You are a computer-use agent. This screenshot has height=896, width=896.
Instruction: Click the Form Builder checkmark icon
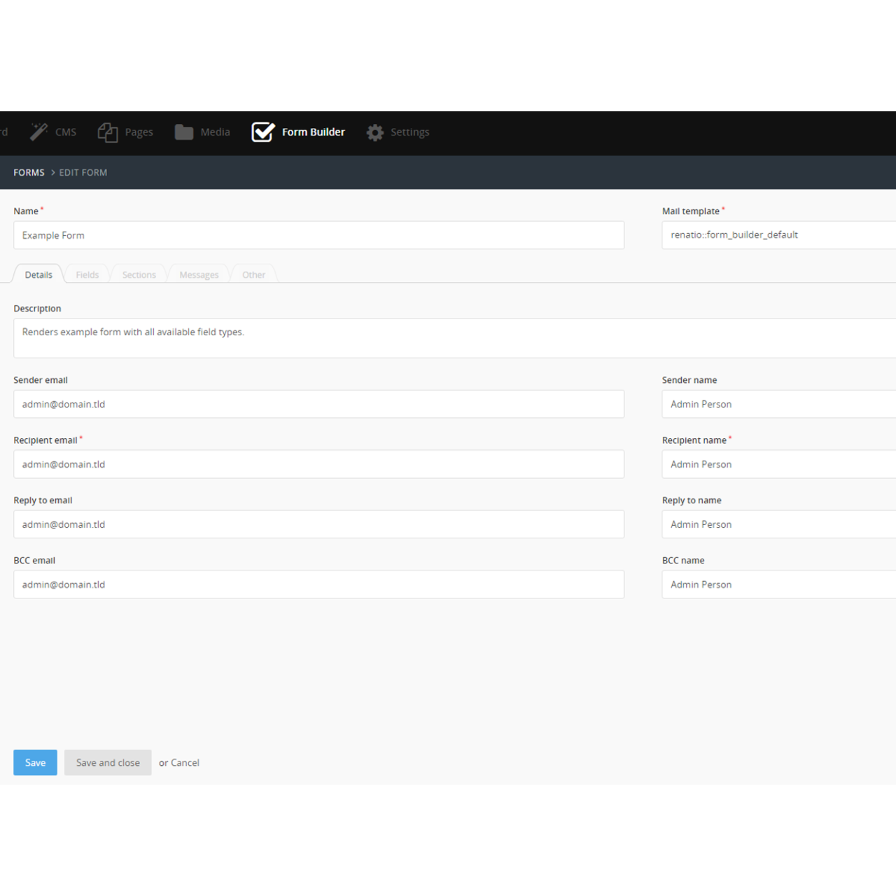coord(263,132)
